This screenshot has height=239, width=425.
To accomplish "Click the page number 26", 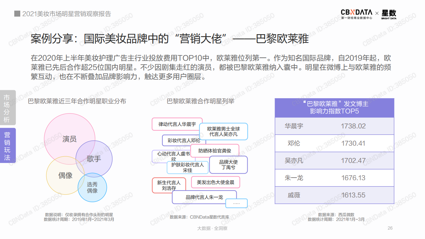I will [x=390, y=228].
